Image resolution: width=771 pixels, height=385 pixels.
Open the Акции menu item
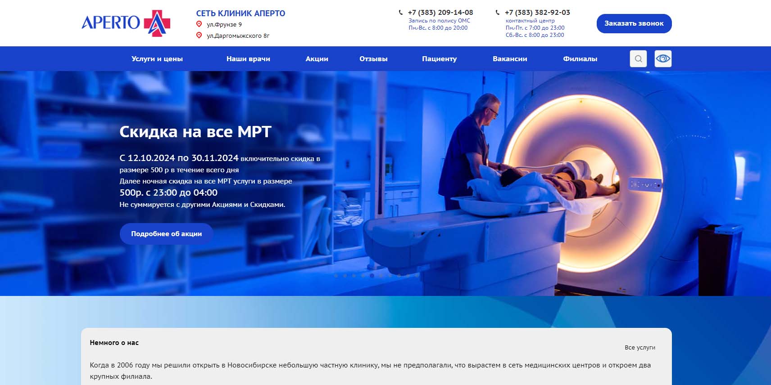point(317,59)
